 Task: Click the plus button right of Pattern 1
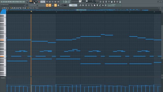[78, 5]
